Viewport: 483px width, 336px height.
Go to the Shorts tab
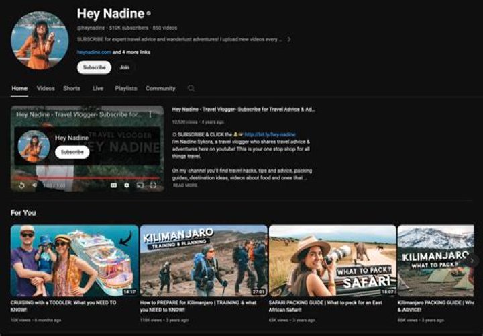pos(72,88)
